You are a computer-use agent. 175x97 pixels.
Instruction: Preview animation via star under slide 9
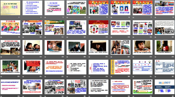(x=1, y=37)
